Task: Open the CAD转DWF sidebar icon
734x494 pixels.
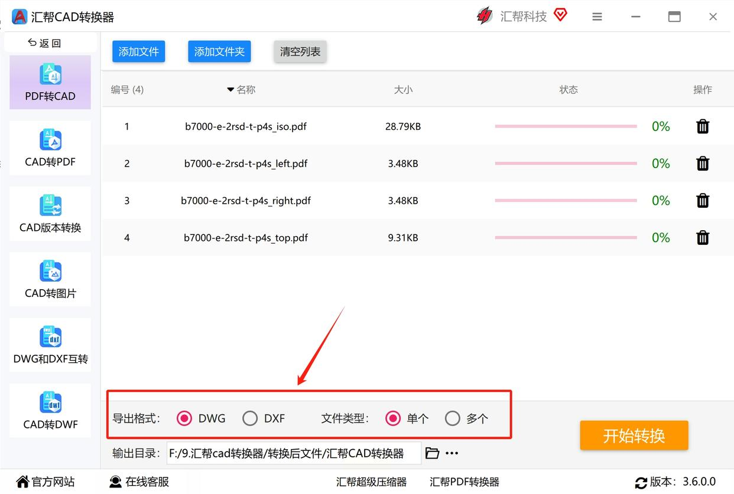Action: pyautogui.click(x=50, y=403)
